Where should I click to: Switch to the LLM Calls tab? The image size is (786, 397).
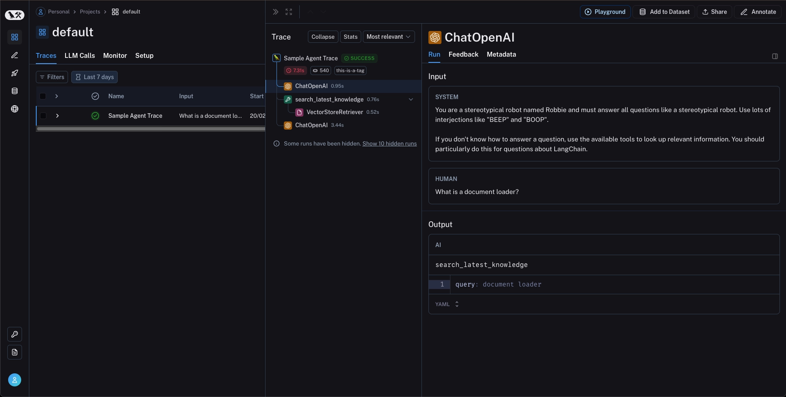click(79, 55)
